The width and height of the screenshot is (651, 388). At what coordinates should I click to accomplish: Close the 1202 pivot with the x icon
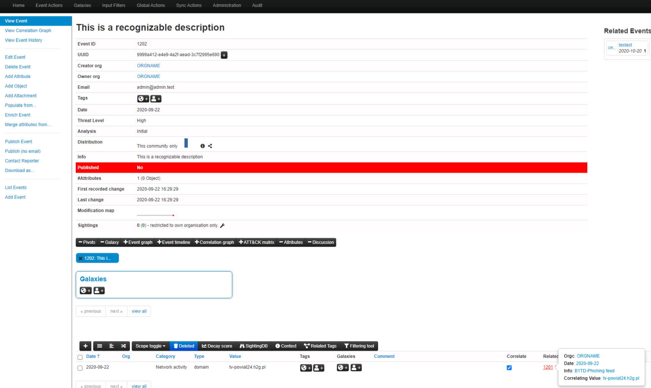[81, 258]
